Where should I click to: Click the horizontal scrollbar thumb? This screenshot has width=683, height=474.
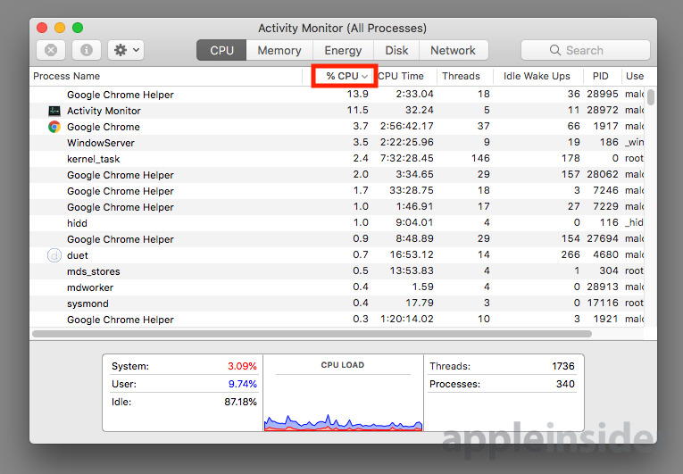(312, 334)
